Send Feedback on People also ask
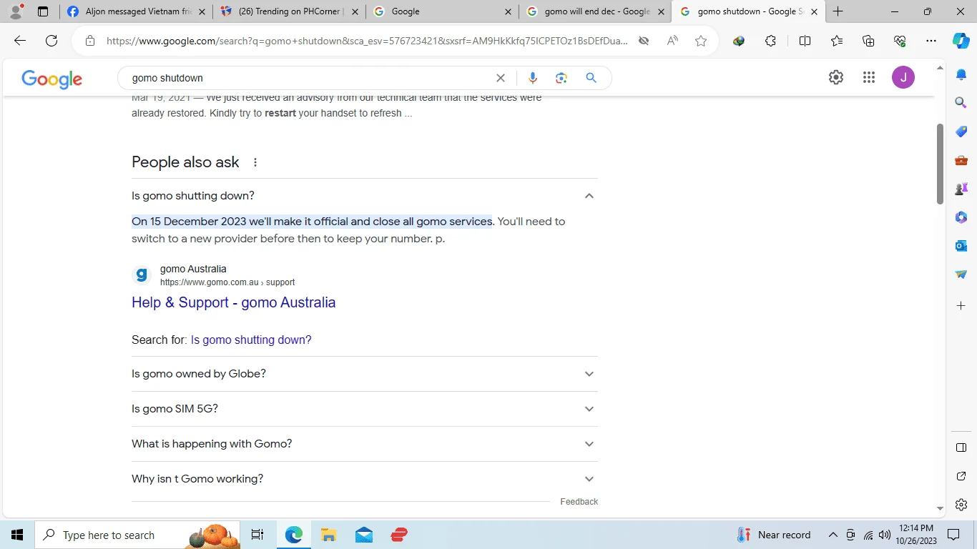Viewport: 977px width, 549px height. 579,502
